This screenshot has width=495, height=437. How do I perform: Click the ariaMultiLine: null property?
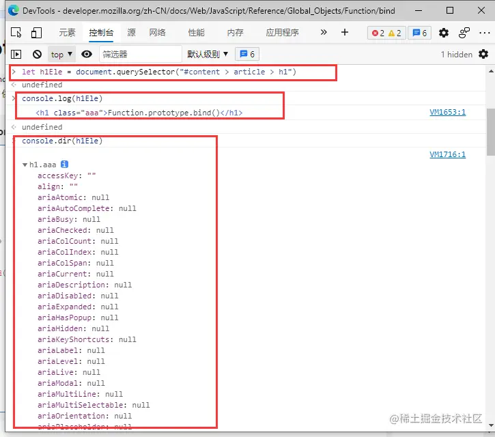(x=80, y=394)
